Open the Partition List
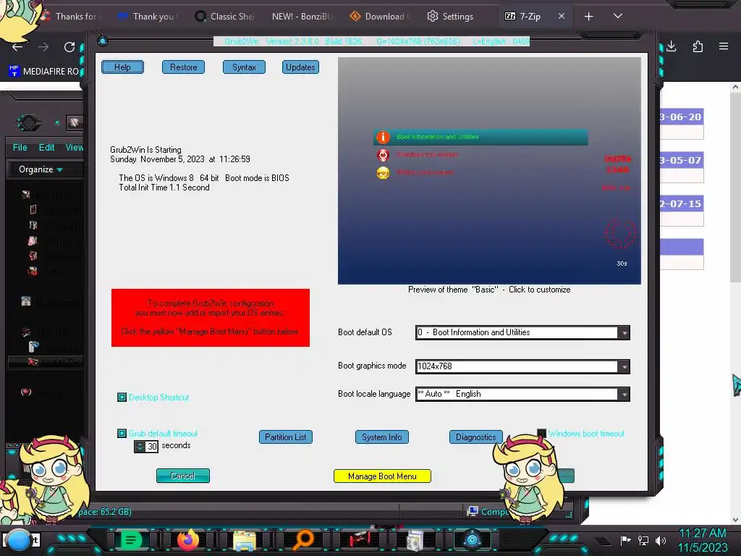The width and height of the screenshot is (741, 556). click(285, 437)
